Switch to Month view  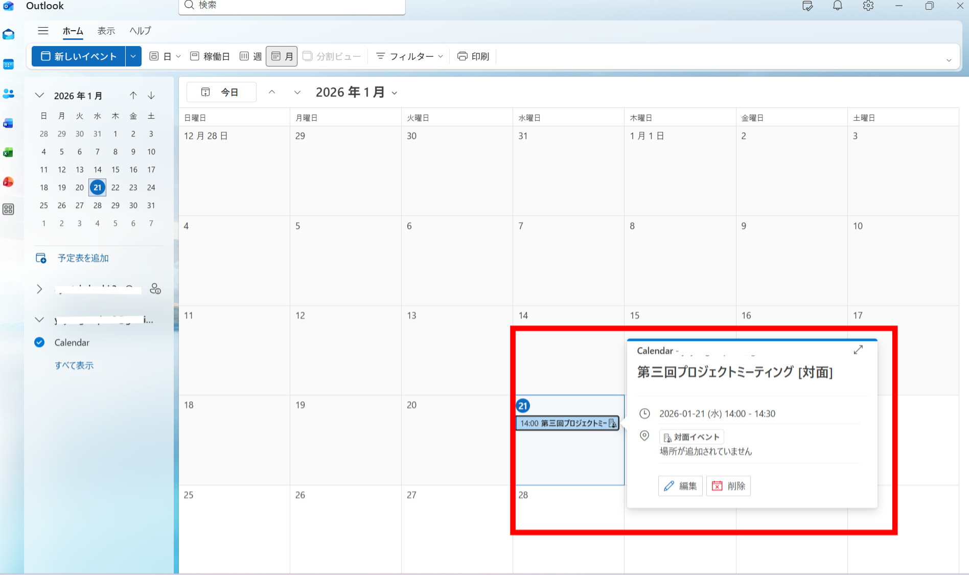click(x=282, y=56)
